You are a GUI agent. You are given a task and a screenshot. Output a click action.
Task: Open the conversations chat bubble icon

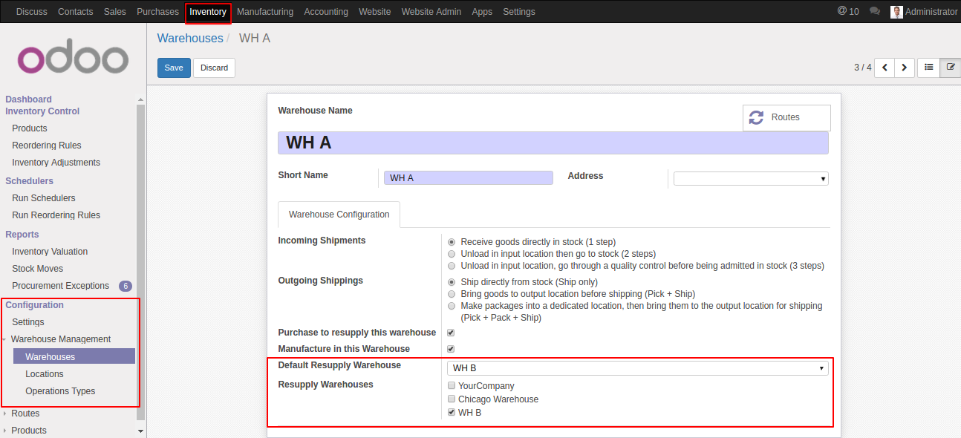875,11
